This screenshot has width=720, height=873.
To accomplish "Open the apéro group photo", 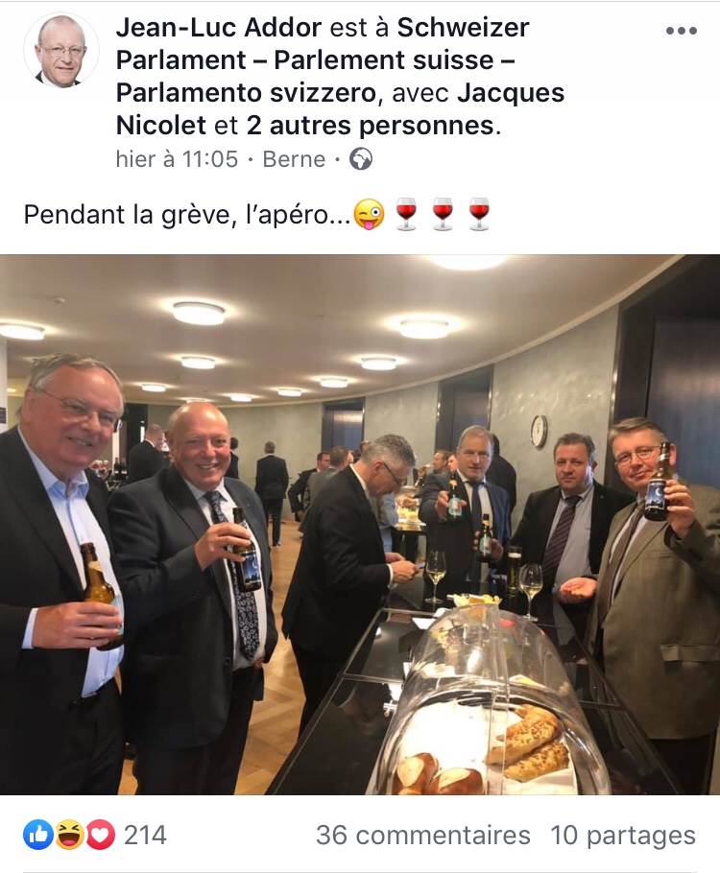I will (360, 525).
